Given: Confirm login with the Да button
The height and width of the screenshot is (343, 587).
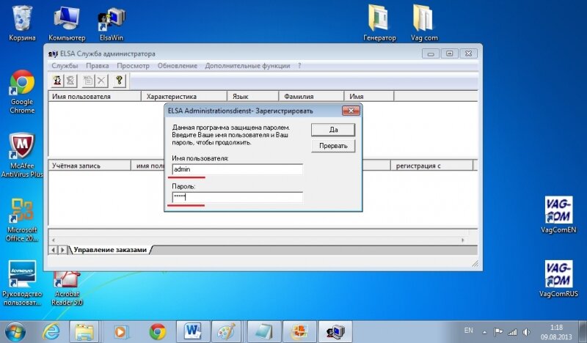Looking at the screenshot, I should 333,130.
